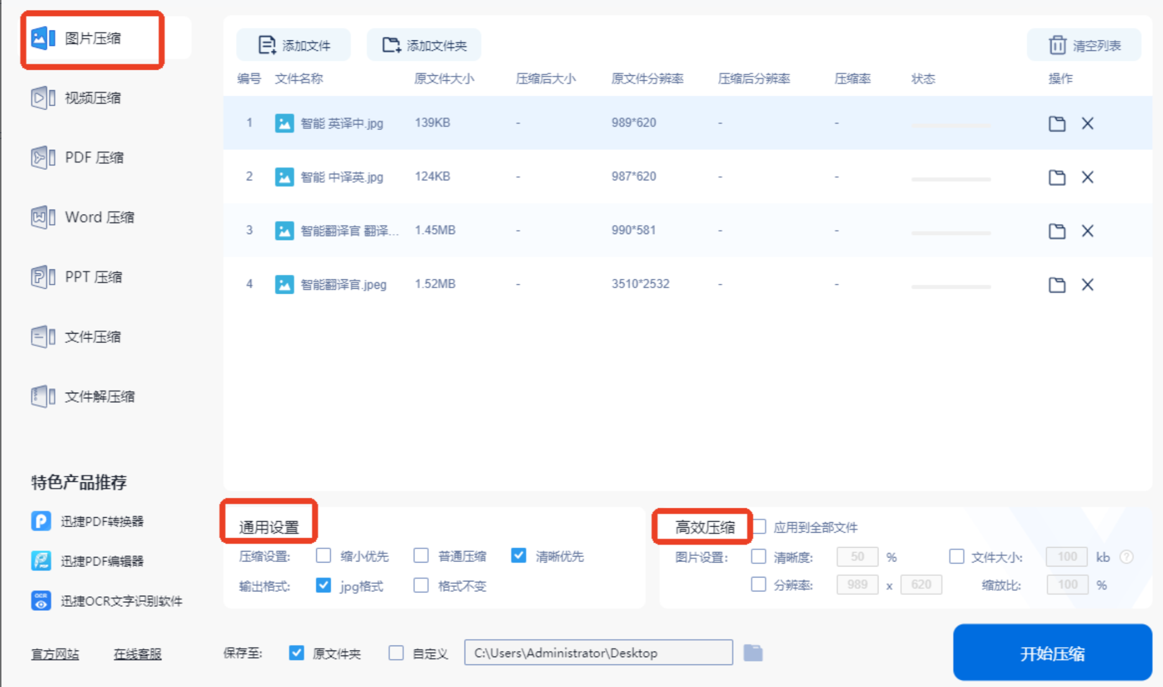Browse for save folder icon

tap(753, 653)
